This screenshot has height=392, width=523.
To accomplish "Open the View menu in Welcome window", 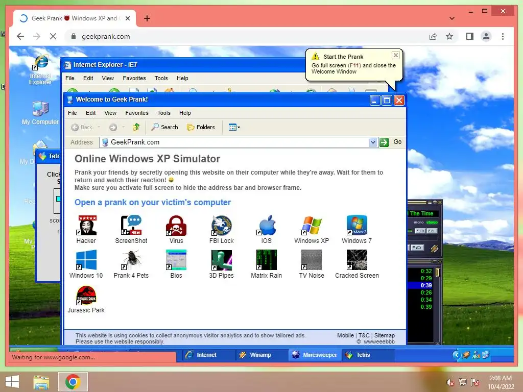I will [x=110, y=113].
